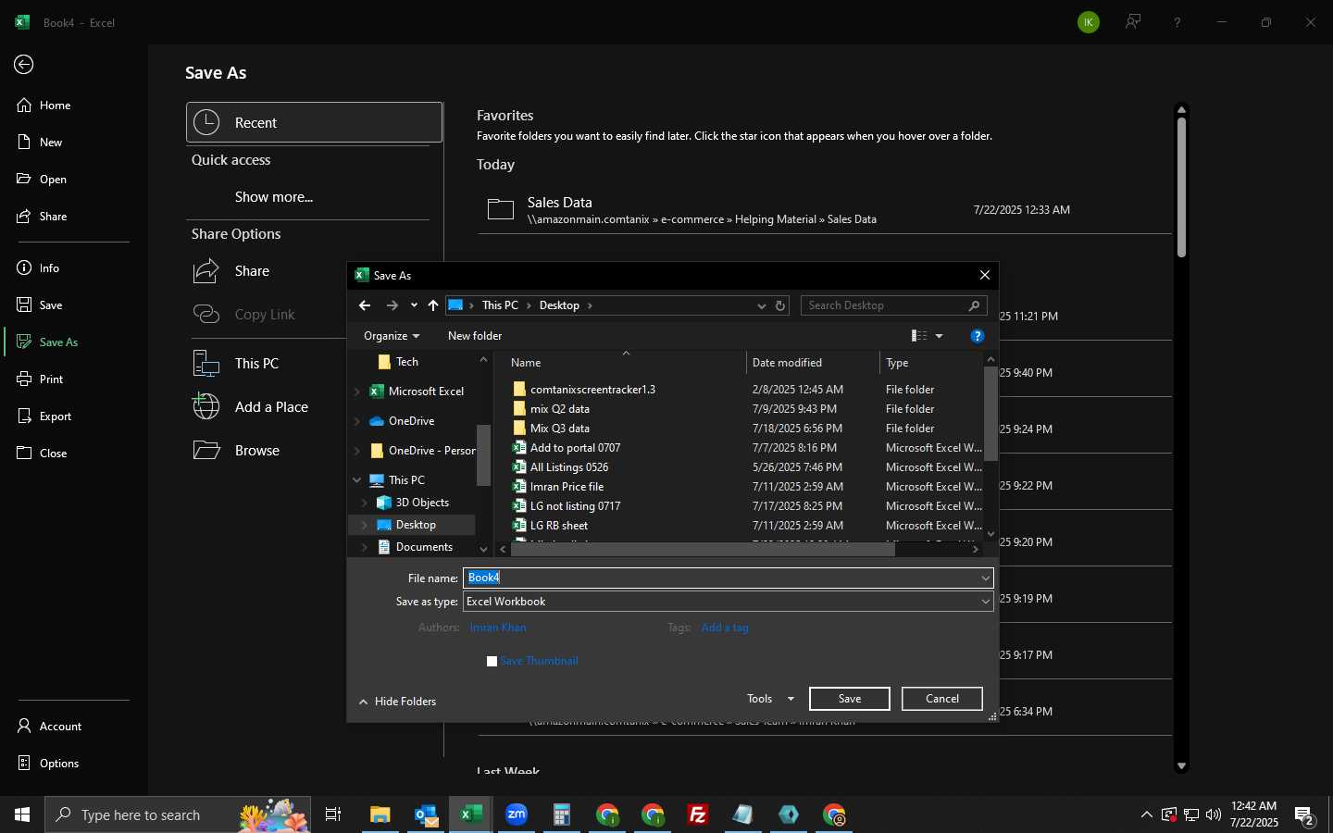This screenshot has width=1333, height=833.
Task: Choose Open in the backstage menu
Action: click(53, 180)
